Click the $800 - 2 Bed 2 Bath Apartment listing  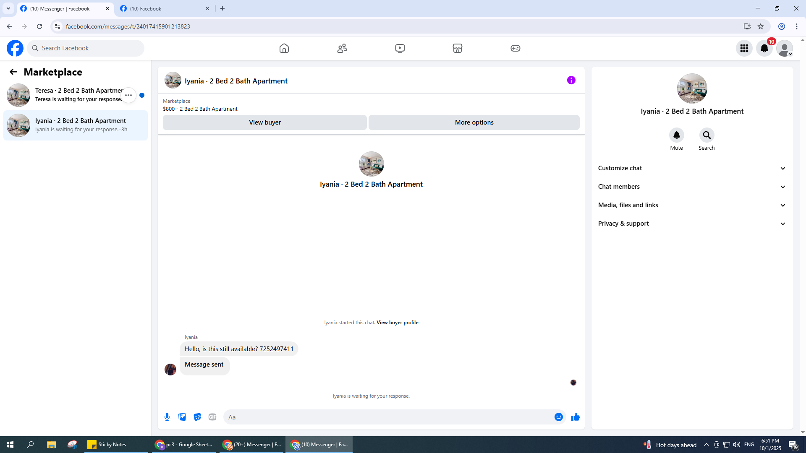click(x=200, y=109)
